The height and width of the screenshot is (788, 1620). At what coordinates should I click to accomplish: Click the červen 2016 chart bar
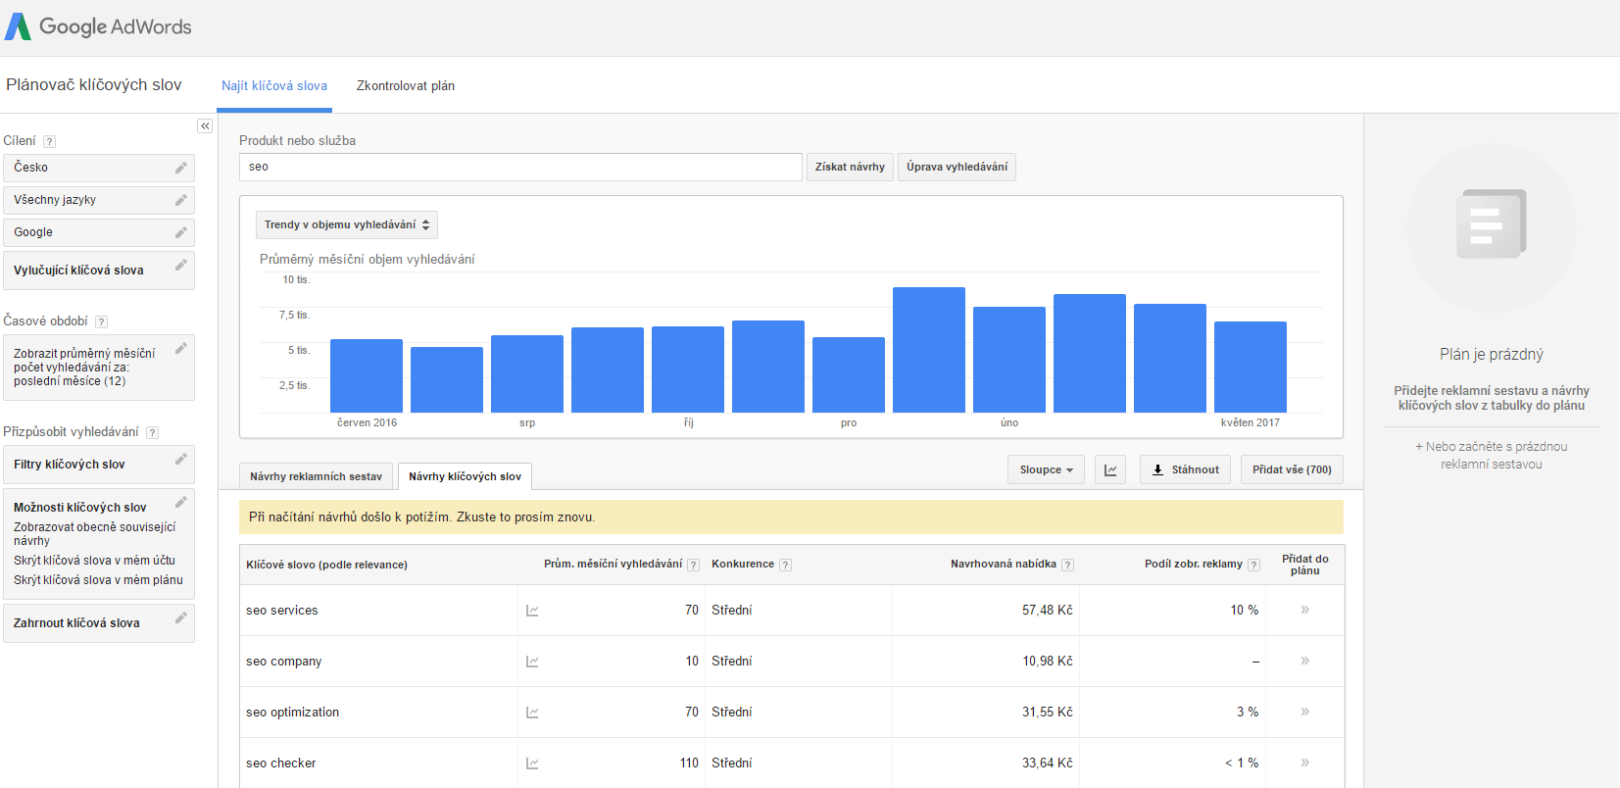[367, 375]
